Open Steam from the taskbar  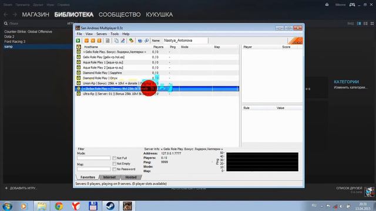110,206
